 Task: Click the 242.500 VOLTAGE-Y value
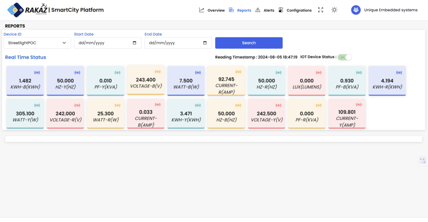coord(266,114)
